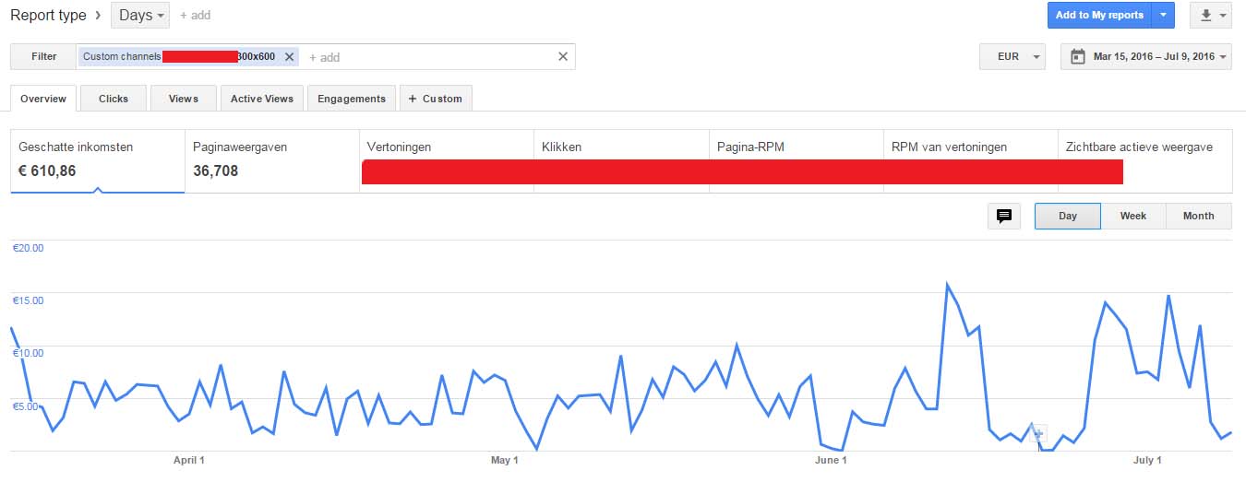Expand the Mar 15 – Jul 9, 2016 date picker

(x=1147, y=57)
